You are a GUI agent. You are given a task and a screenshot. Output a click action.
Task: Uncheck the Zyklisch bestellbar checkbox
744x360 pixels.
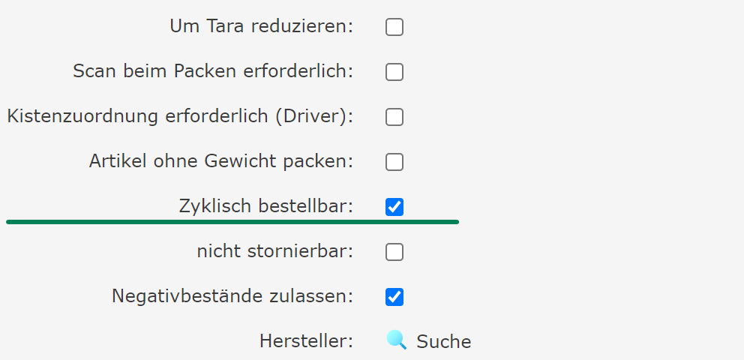(394, 207)
